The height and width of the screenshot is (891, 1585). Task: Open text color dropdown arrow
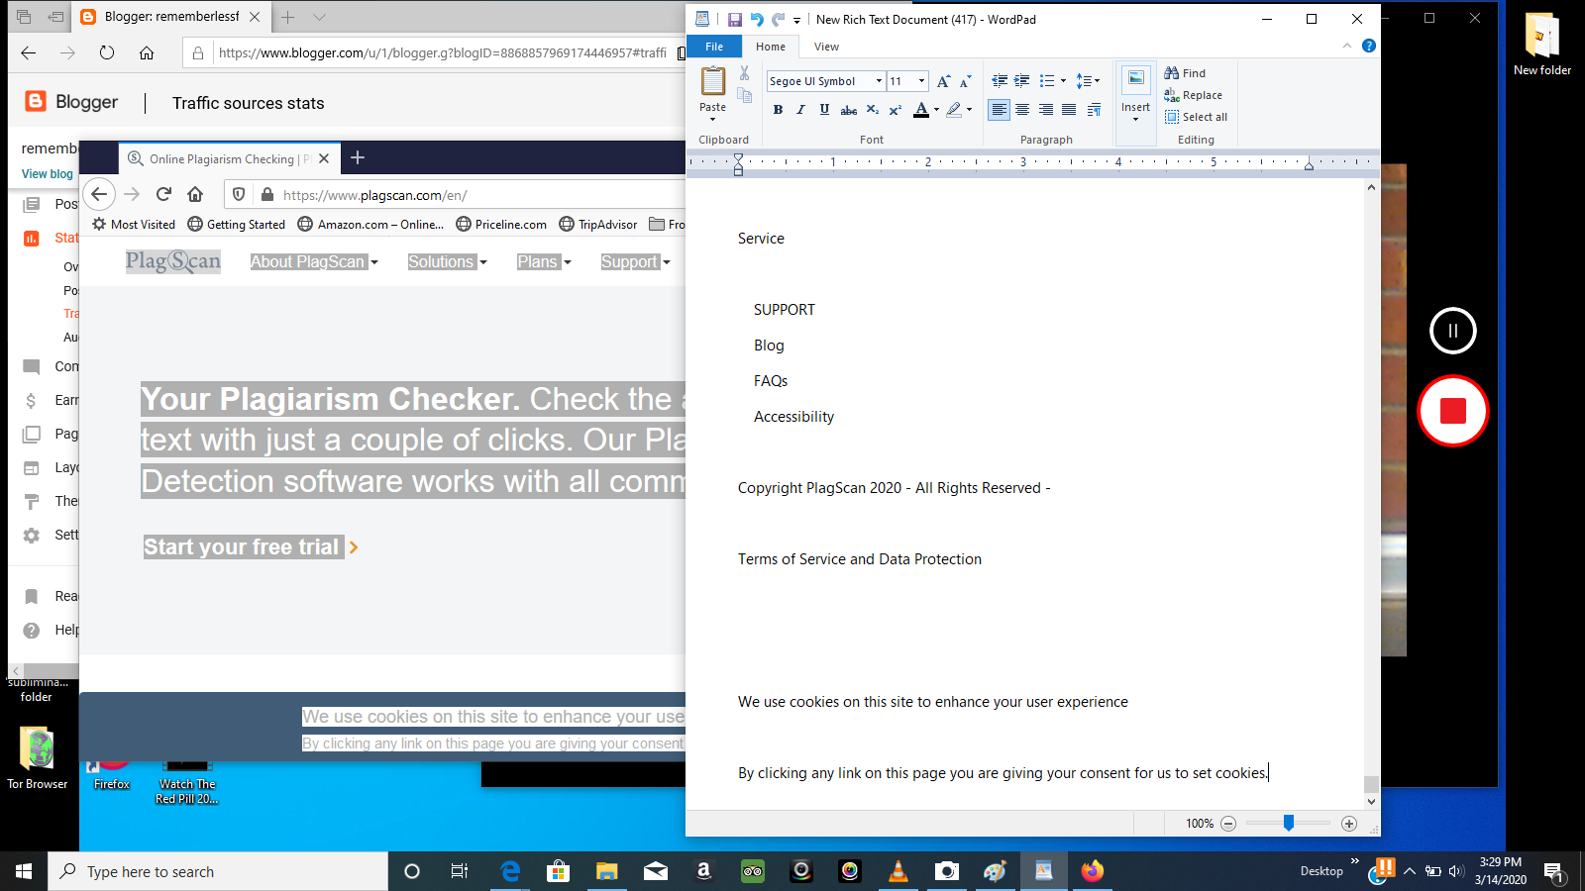tap(936, 110)
